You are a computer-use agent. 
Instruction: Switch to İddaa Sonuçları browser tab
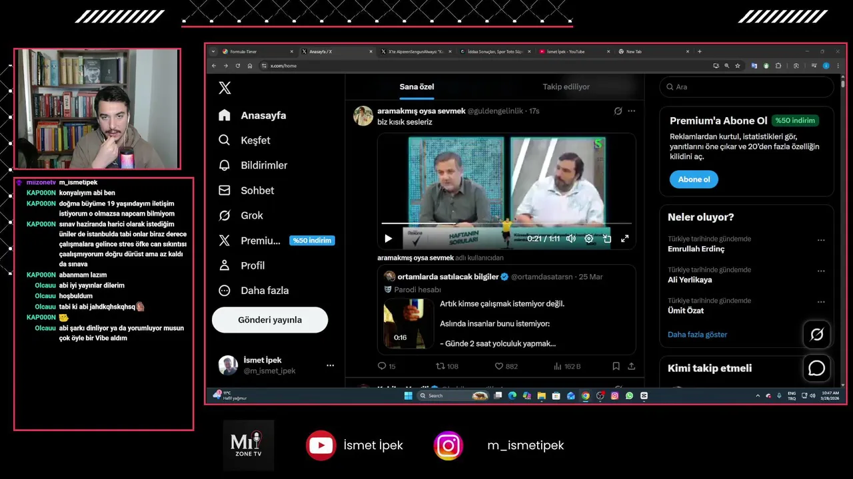tap(494, 51)
